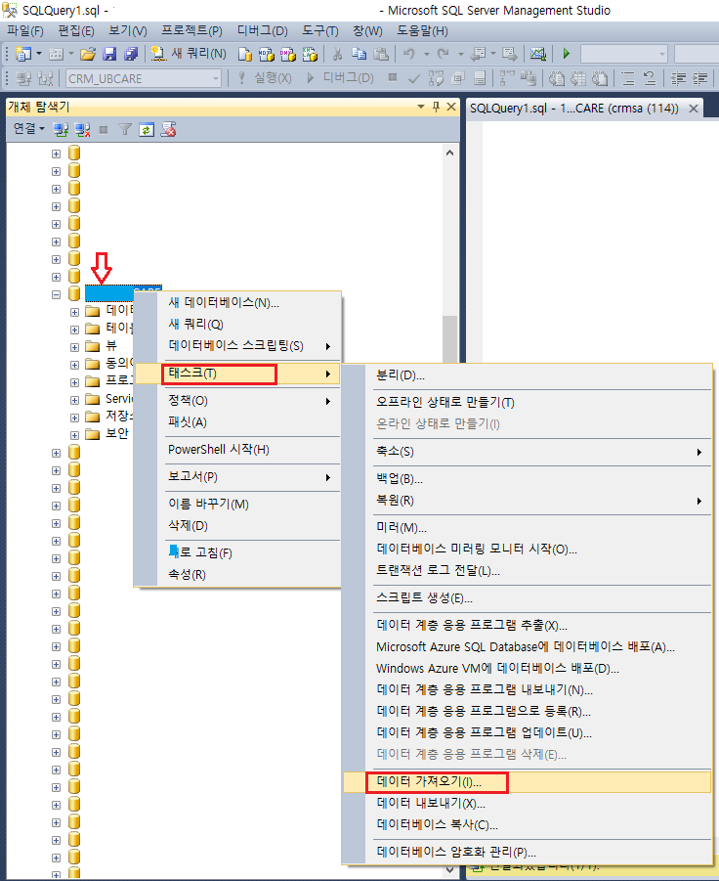The height and width of the screenshot is (881, 719).
Task: Click the Object Explorer vertical scrollbar up arrow
Action: click(450, 152)
